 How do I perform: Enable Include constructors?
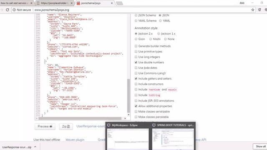(136, 84)
